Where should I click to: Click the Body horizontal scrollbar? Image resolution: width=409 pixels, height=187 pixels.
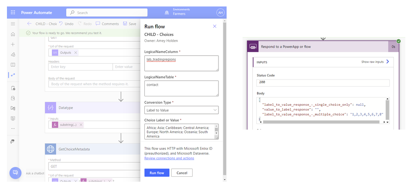click(321, 122)
